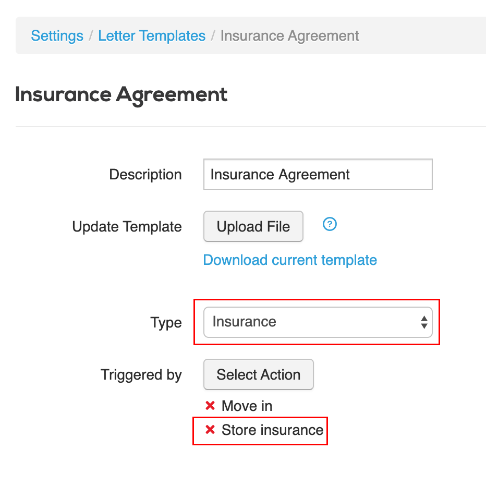
Task: Open the help question mark icon
Action: [x=330, y=224]
